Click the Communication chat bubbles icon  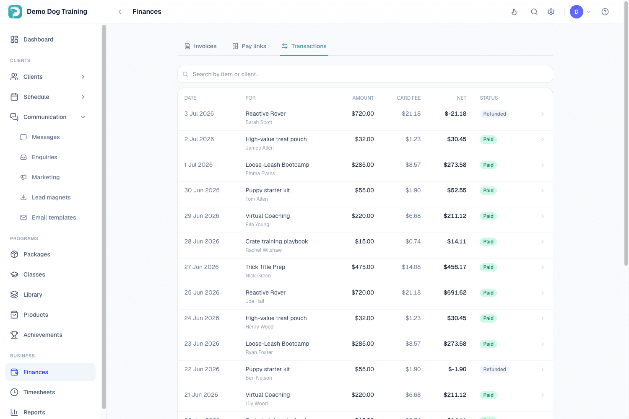click(14, 117)
